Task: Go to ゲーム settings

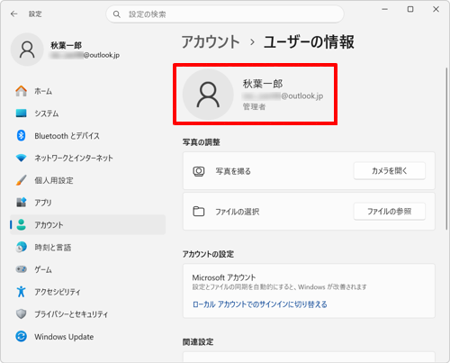Action: pos(87,269)
